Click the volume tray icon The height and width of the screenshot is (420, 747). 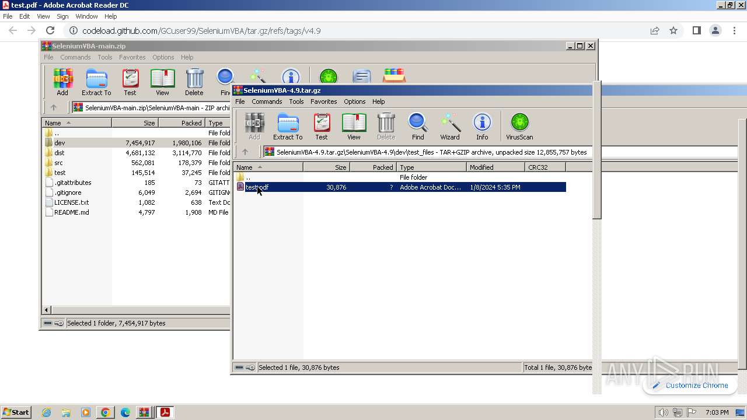coord(663,412)
